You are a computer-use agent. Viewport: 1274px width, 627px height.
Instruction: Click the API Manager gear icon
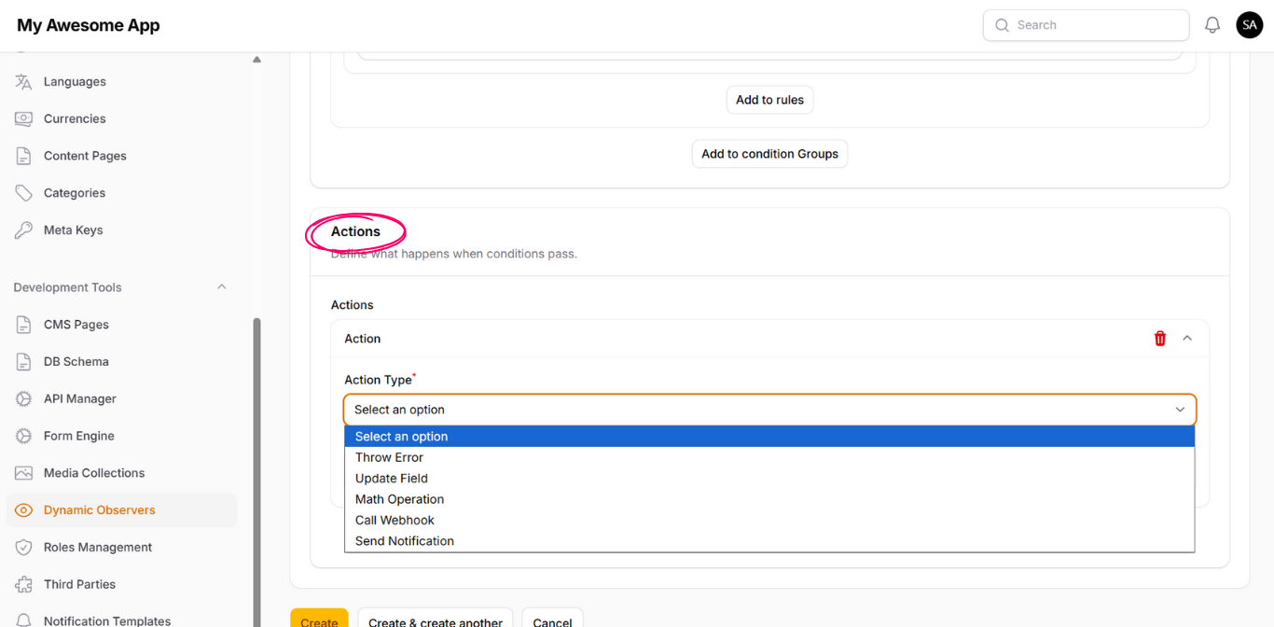[x=23, y=399]
